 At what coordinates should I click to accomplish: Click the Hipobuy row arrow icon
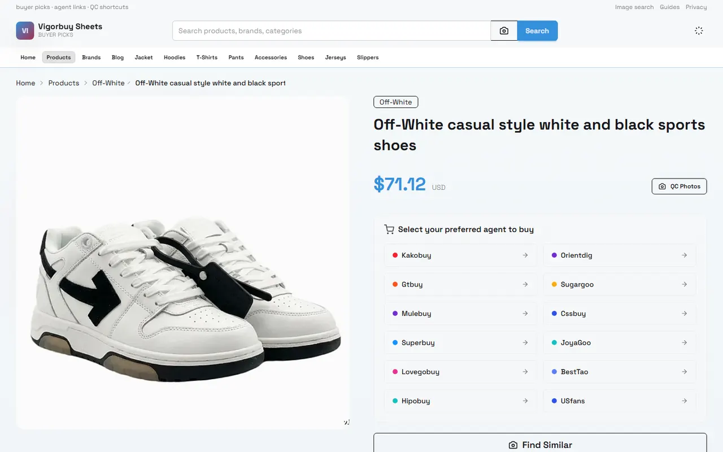click(525, 401)
